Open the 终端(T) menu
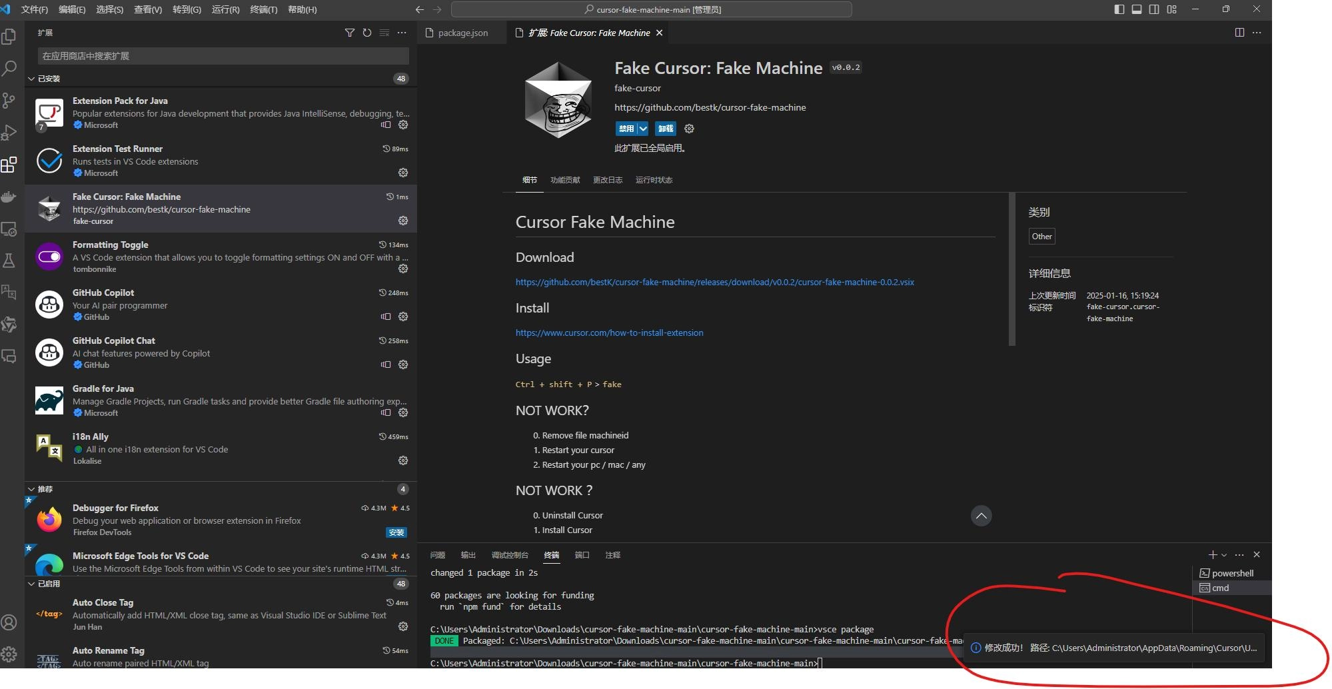 point(264,9)
